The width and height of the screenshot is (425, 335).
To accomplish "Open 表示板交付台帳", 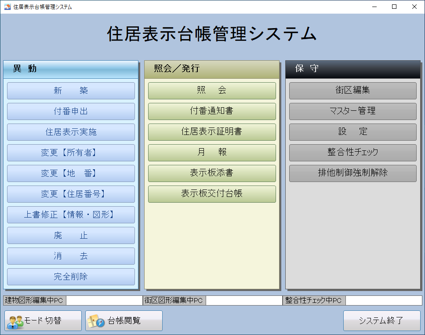I will 212,194.
